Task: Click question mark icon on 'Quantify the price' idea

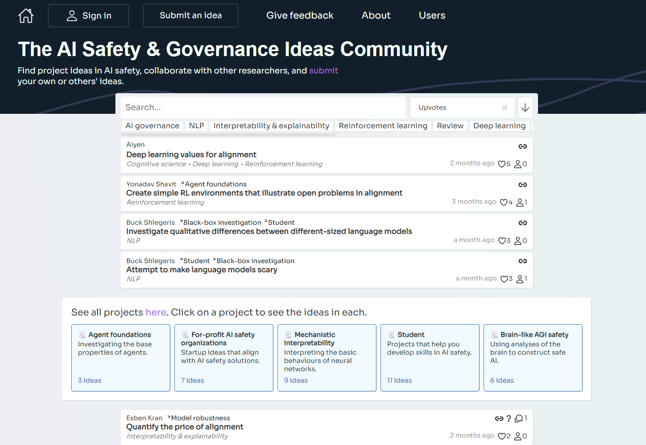Action: pyautogui.click(x=509, y=419)
